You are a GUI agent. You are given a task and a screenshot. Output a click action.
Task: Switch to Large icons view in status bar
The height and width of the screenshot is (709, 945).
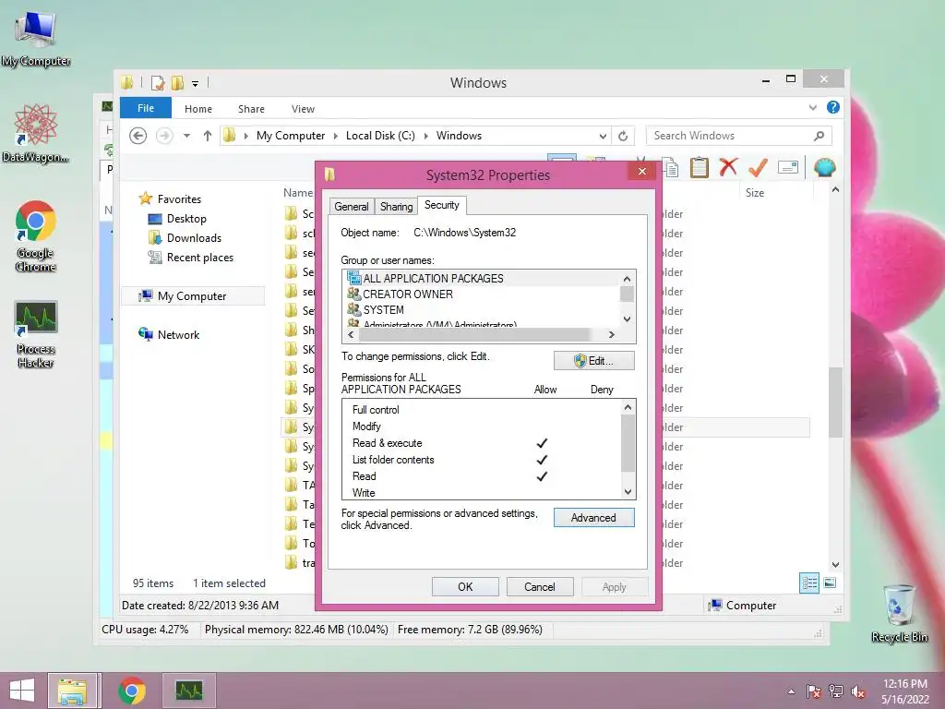coord(830,583)
